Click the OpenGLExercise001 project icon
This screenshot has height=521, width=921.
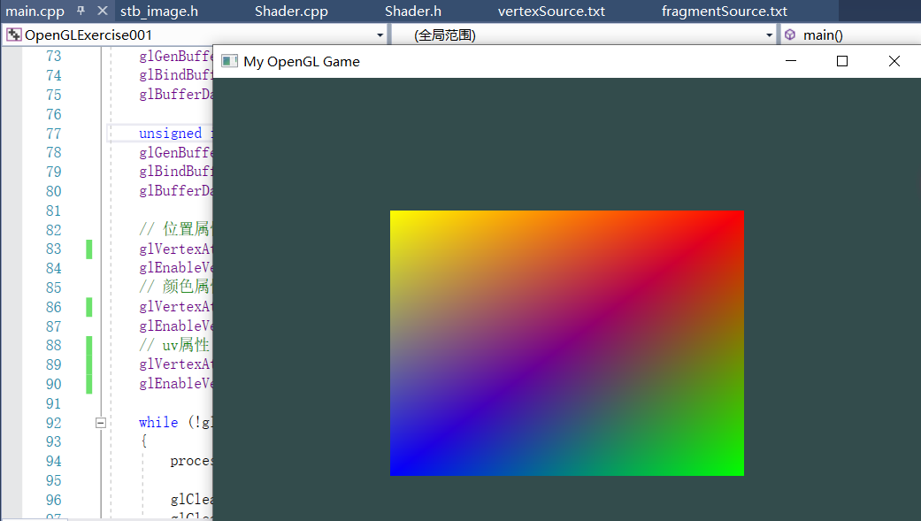click(14, 35)
